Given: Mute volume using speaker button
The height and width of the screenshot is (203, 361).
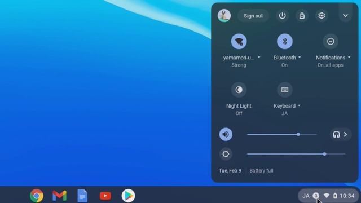Looking at the screenshot, I should pyautogui.click(x=226, y=134).
